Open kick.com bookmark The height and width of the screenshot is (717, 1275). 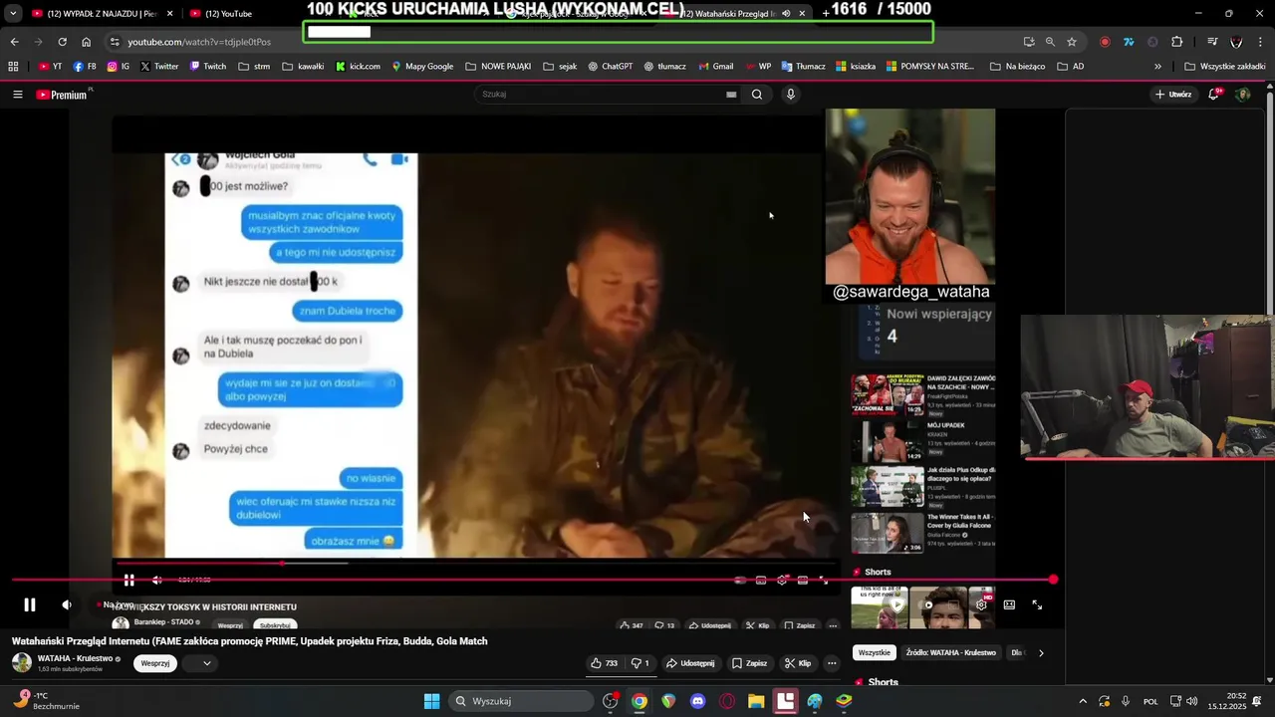pyautogui.click(x=358, y=67)
